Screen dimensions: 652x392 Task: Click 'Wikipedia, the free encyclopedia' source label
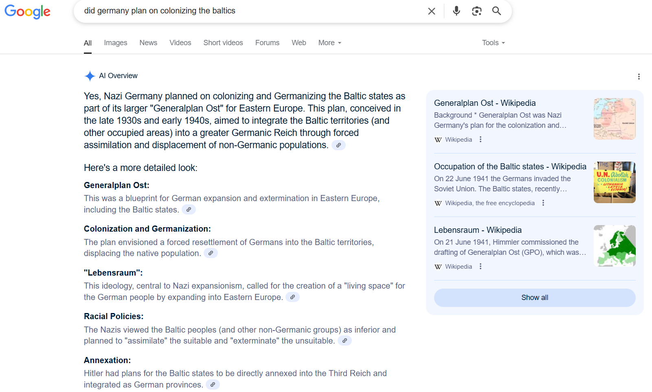[x=490, y=203]
